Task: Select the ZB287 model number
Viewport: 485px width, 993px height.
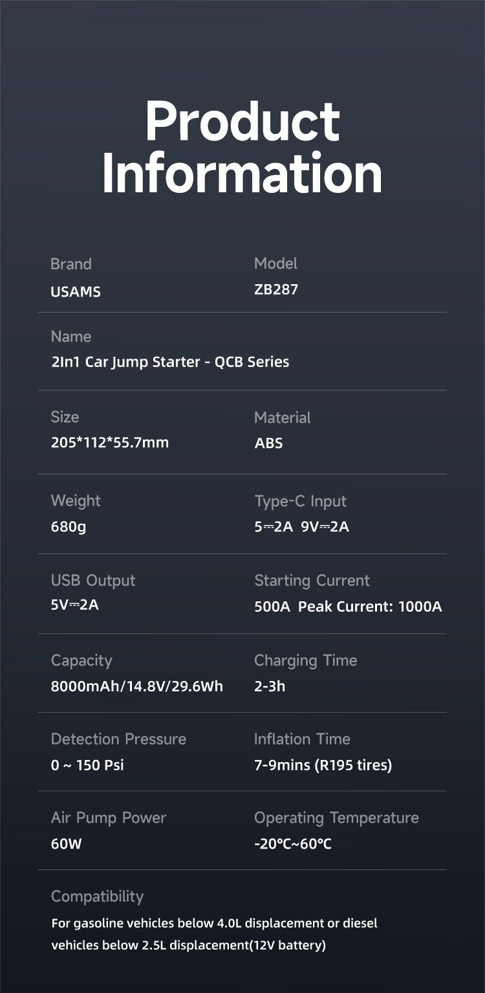Action: click(x=276, y=289)
